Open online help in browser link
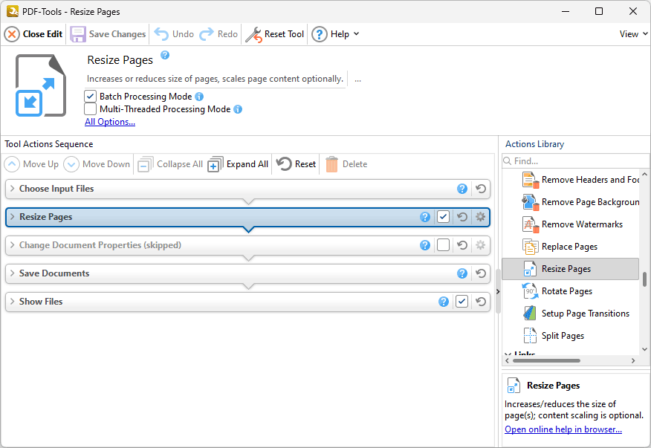651x448 pixels. (x=563, y=429)
